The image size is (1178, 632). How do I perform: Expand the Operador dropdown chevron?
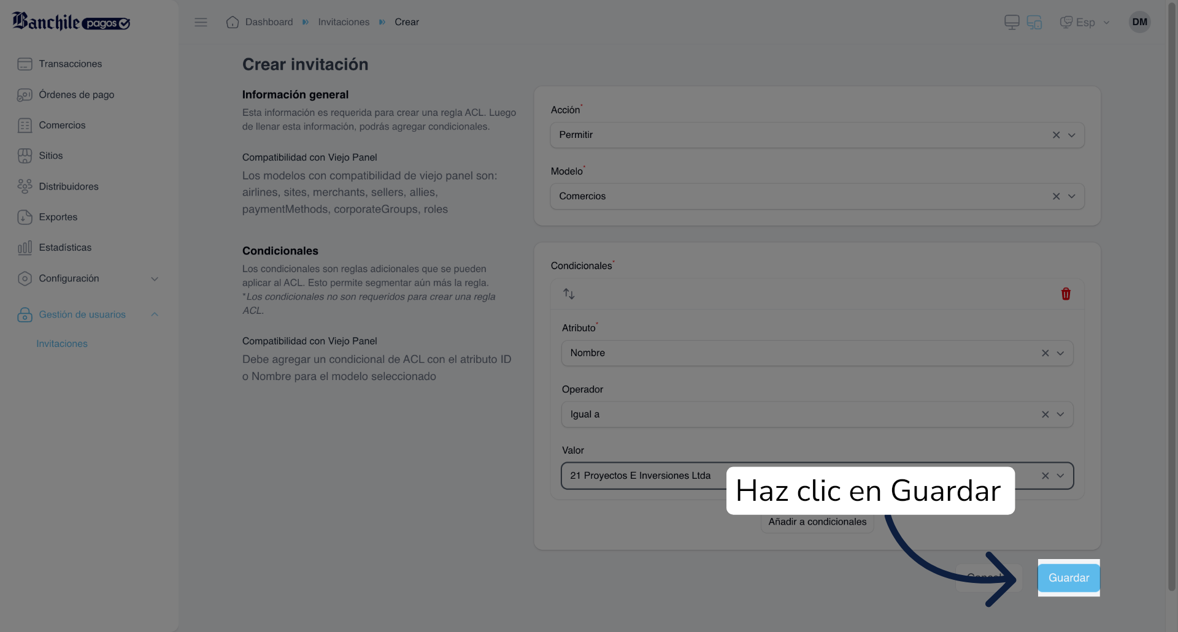(x=1060, y=414)
